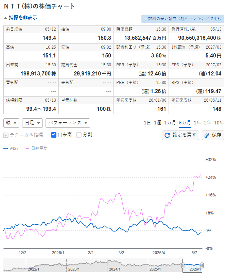Click the 2026/4 date label on chart axis

coord(158,253)
